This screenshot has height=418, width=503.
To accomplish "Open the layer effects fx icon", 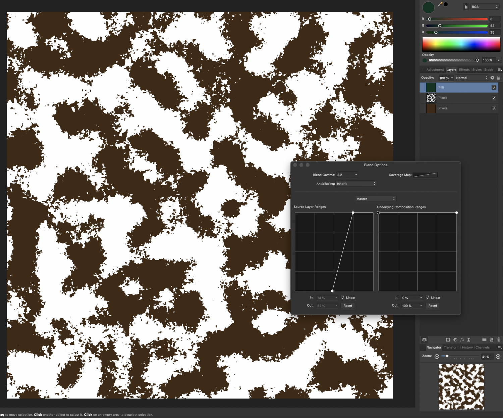I will 462,339.
